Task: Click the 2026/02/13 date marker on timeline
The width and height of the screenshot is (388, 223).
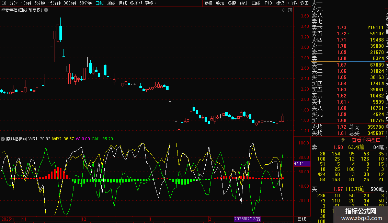Action: pyautogui.click(x=247, y=219)
